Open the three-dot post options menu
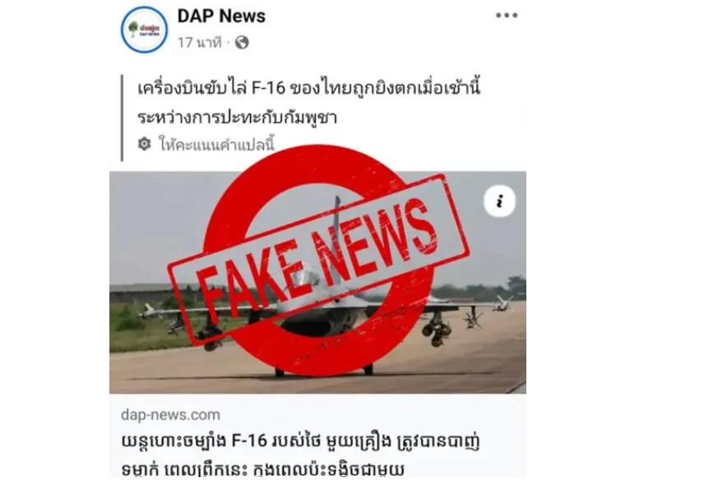This screenshot has height=482, width=718. [x=507, y=16]
